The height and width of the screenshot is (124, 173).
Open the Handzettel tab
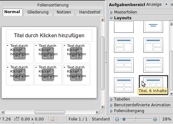[x=90, y=12]
